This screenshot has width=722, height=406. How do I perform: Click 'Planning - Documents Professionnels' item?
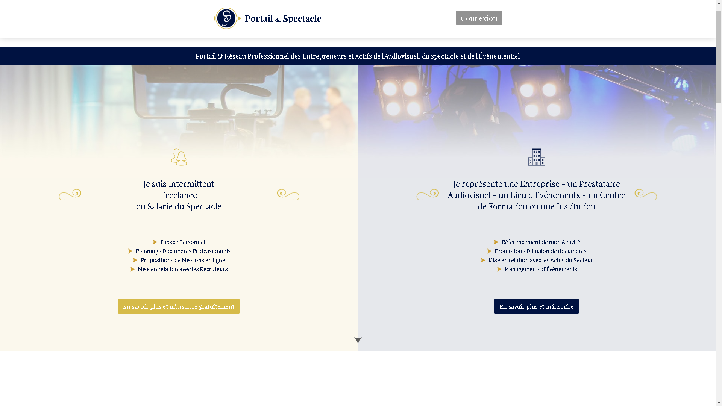coord(183,251)
